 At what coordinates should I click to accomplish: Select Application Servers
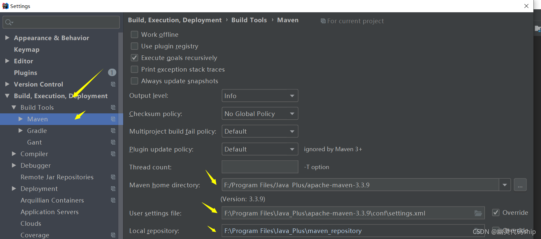[x=50, y=212]
